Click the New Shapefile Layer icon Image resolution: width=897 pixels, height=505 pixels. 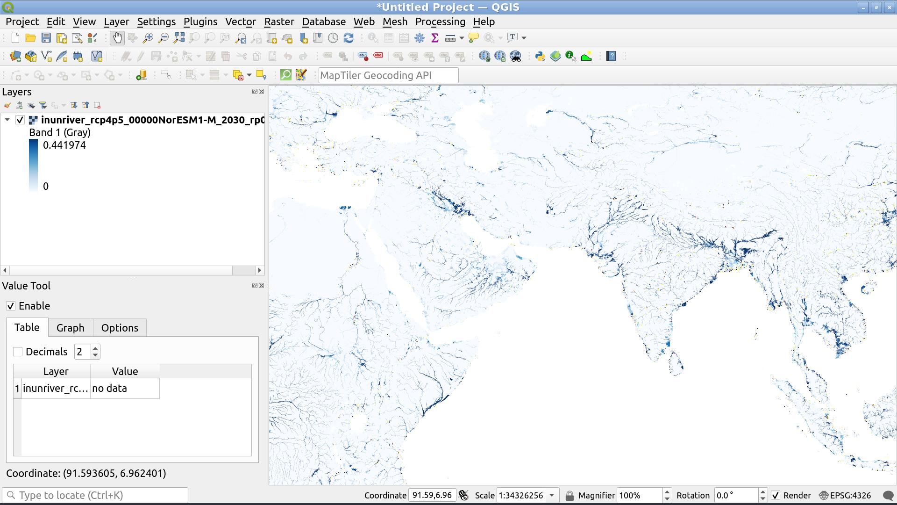coord(46,57)
